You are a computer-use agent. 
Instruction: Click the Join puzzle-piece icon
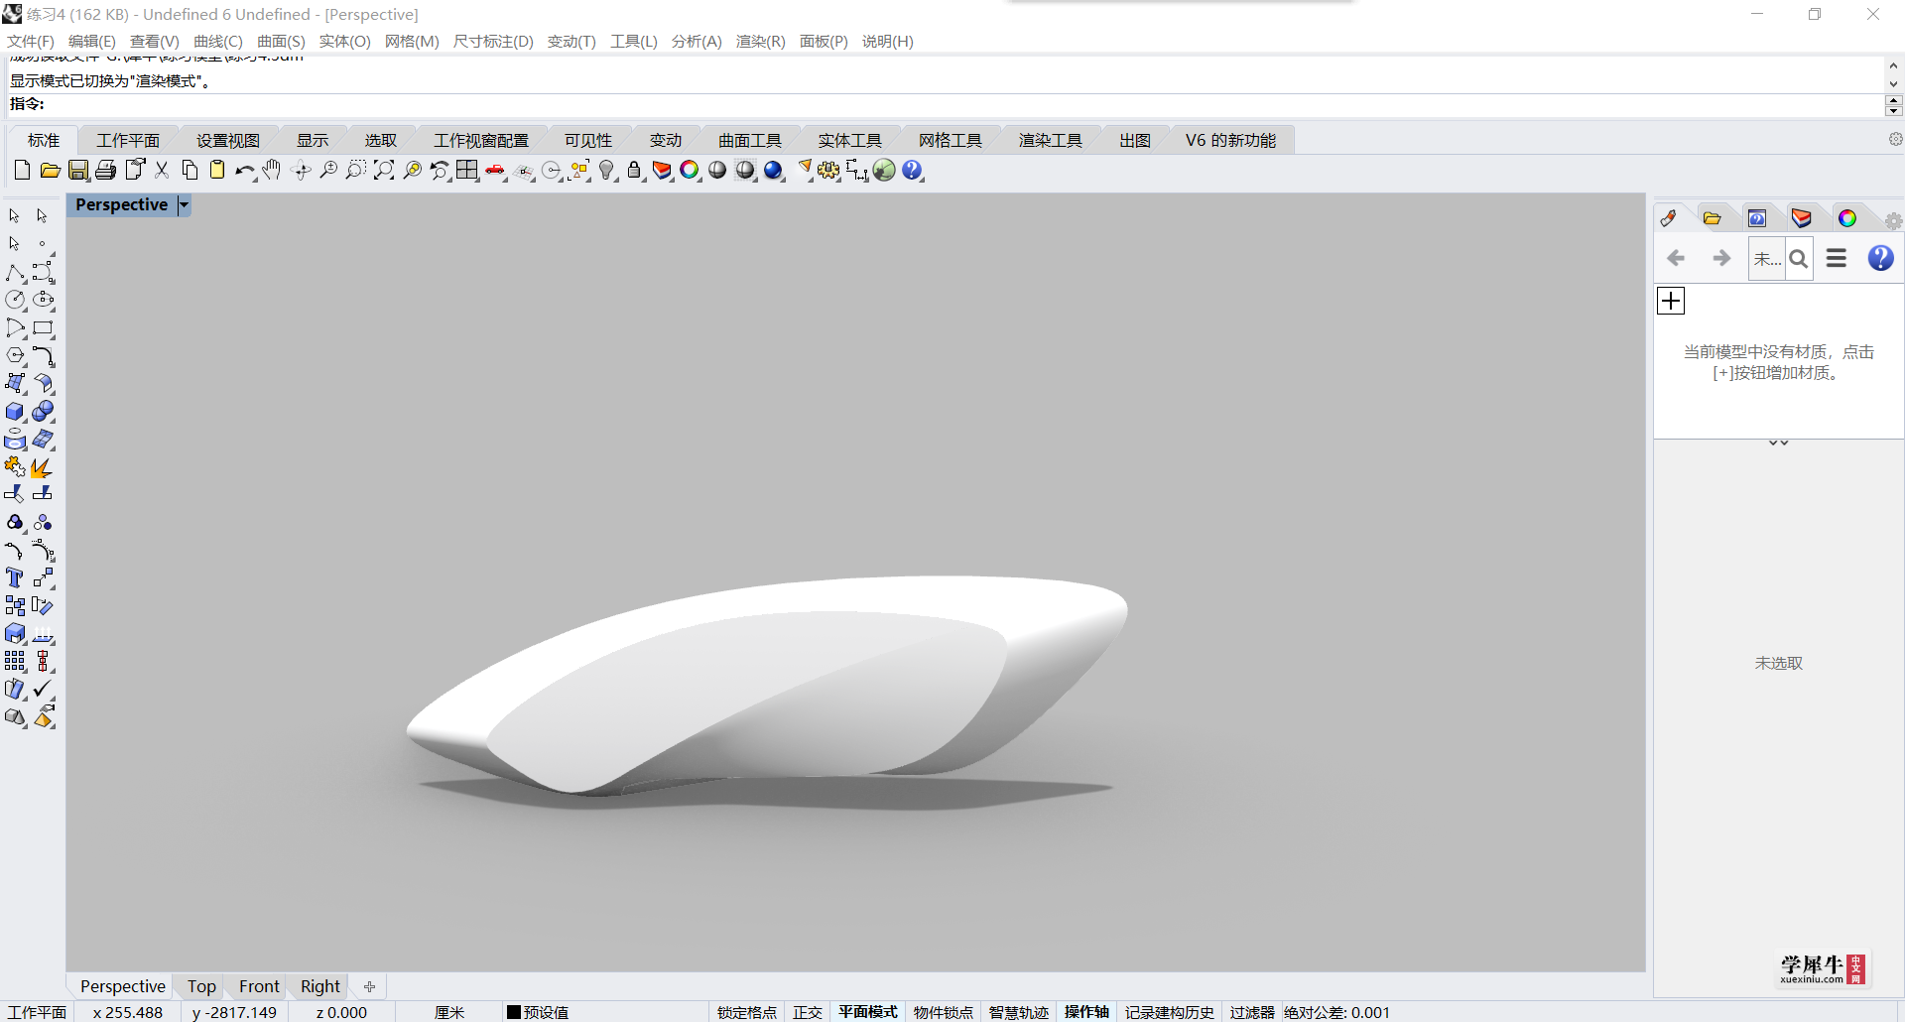coord(16,466)
